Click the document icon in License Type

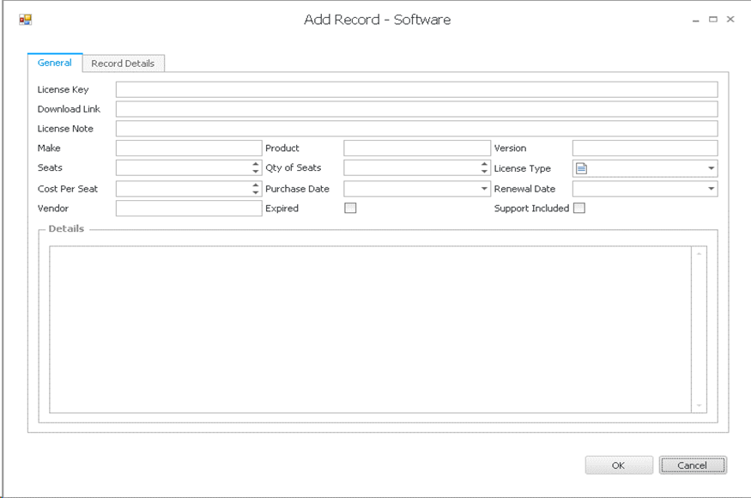pos(581,168)
